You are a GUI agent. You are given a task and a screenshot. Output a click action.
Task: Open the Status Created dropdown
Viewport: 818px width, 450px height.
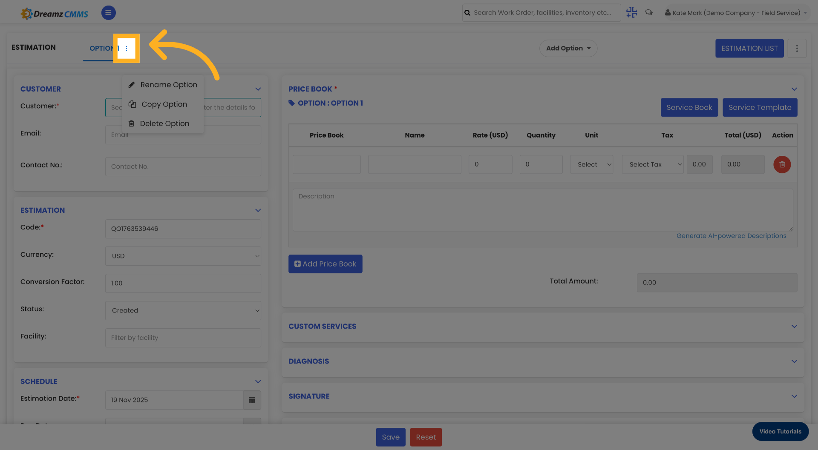click(183, 311)
